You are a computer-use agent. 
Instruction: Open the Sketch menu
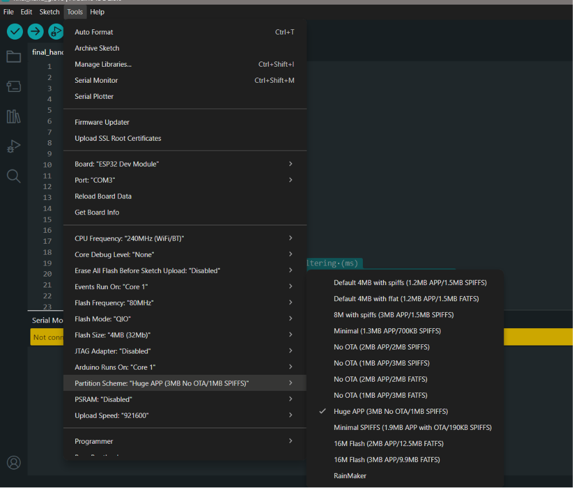click(49, 11)
